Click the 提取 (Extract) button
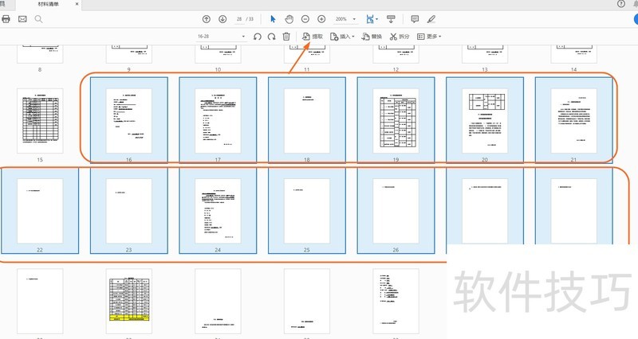Screen dimensions: 638x339 click(x=313, y=37)
